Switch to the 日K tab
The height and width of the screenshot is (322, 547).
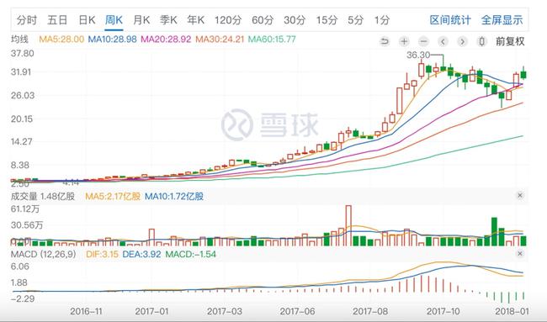(x=87, y=20)
